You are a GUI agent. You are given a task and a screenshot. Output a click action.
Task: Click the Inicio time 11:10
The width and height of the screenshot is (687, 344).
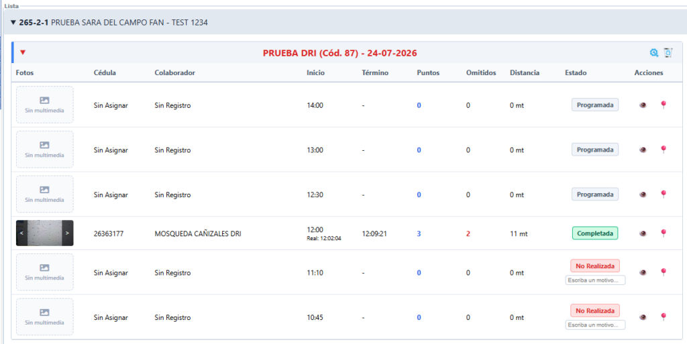[x=315, y=273]
